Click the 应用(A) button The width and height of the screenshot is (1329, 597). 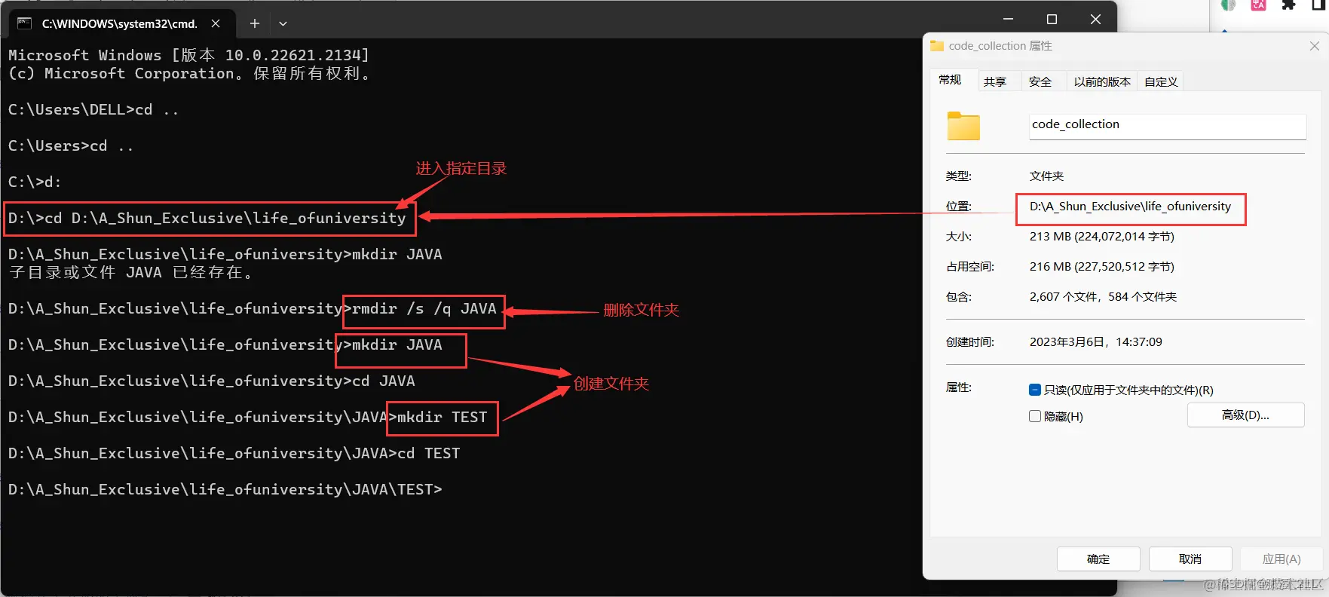pos(1281,559)
